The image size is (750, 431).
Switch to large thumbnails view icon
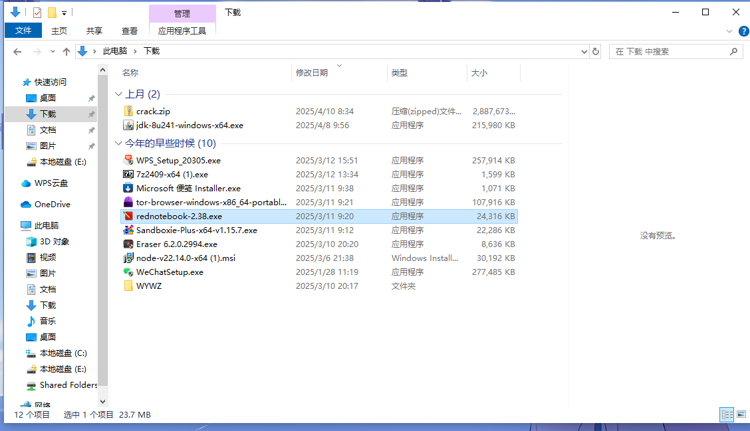click(741, 414)
